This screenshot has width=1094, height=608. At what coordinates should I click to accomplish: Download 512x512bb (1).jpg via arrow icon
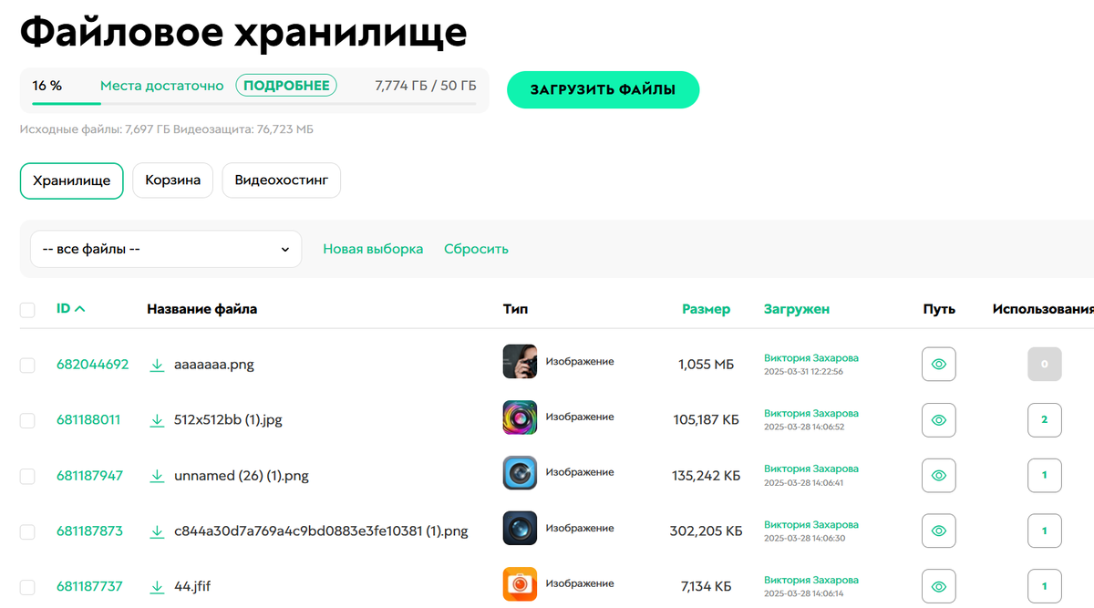coord(157,420)
